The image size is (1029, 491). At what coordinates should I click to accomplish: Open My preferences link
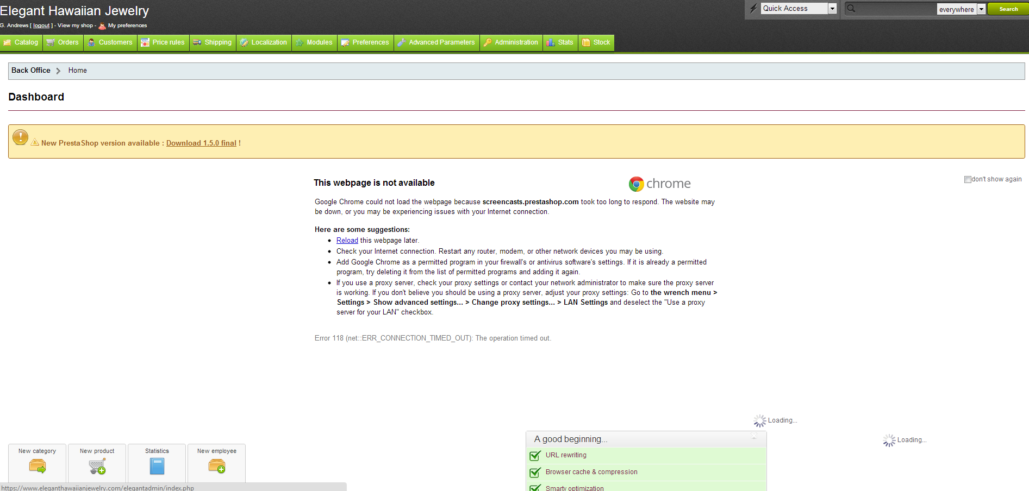pyautogui.click(x=127, y=26)
